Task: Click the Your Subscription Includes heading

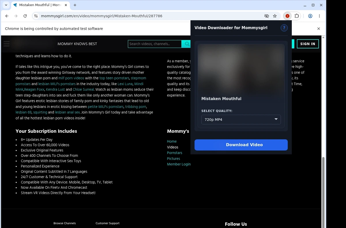Action: click(x=46, y=131)
